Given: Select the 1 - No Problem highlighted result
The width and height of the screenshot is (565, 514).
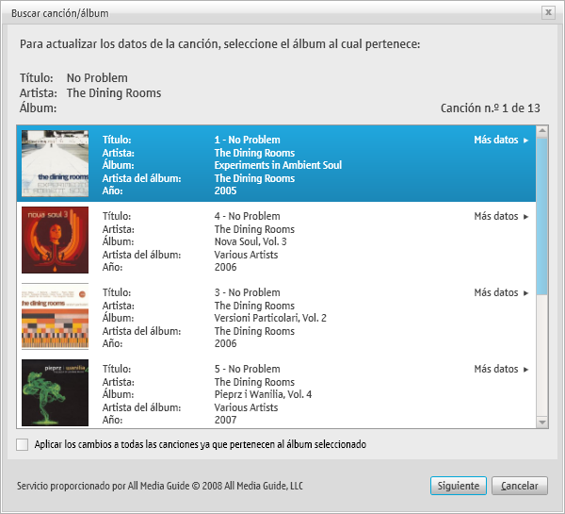Looking at the screenshot, I should click(x=276, y=163).
